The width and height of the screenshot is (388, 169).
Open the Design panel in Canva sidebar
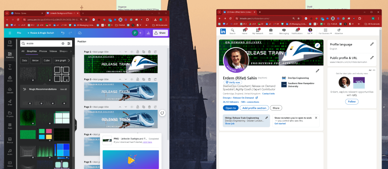10,44
